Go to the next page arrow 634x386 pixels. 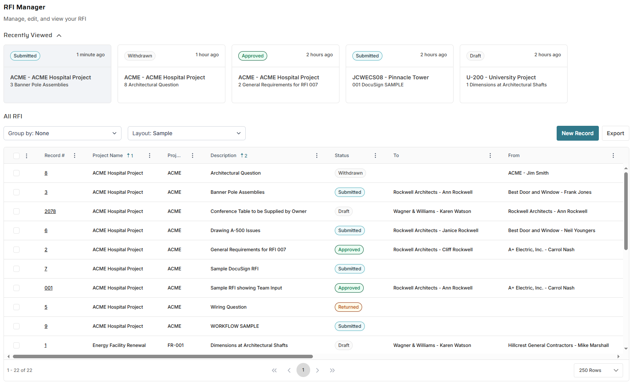pos(318,370)
